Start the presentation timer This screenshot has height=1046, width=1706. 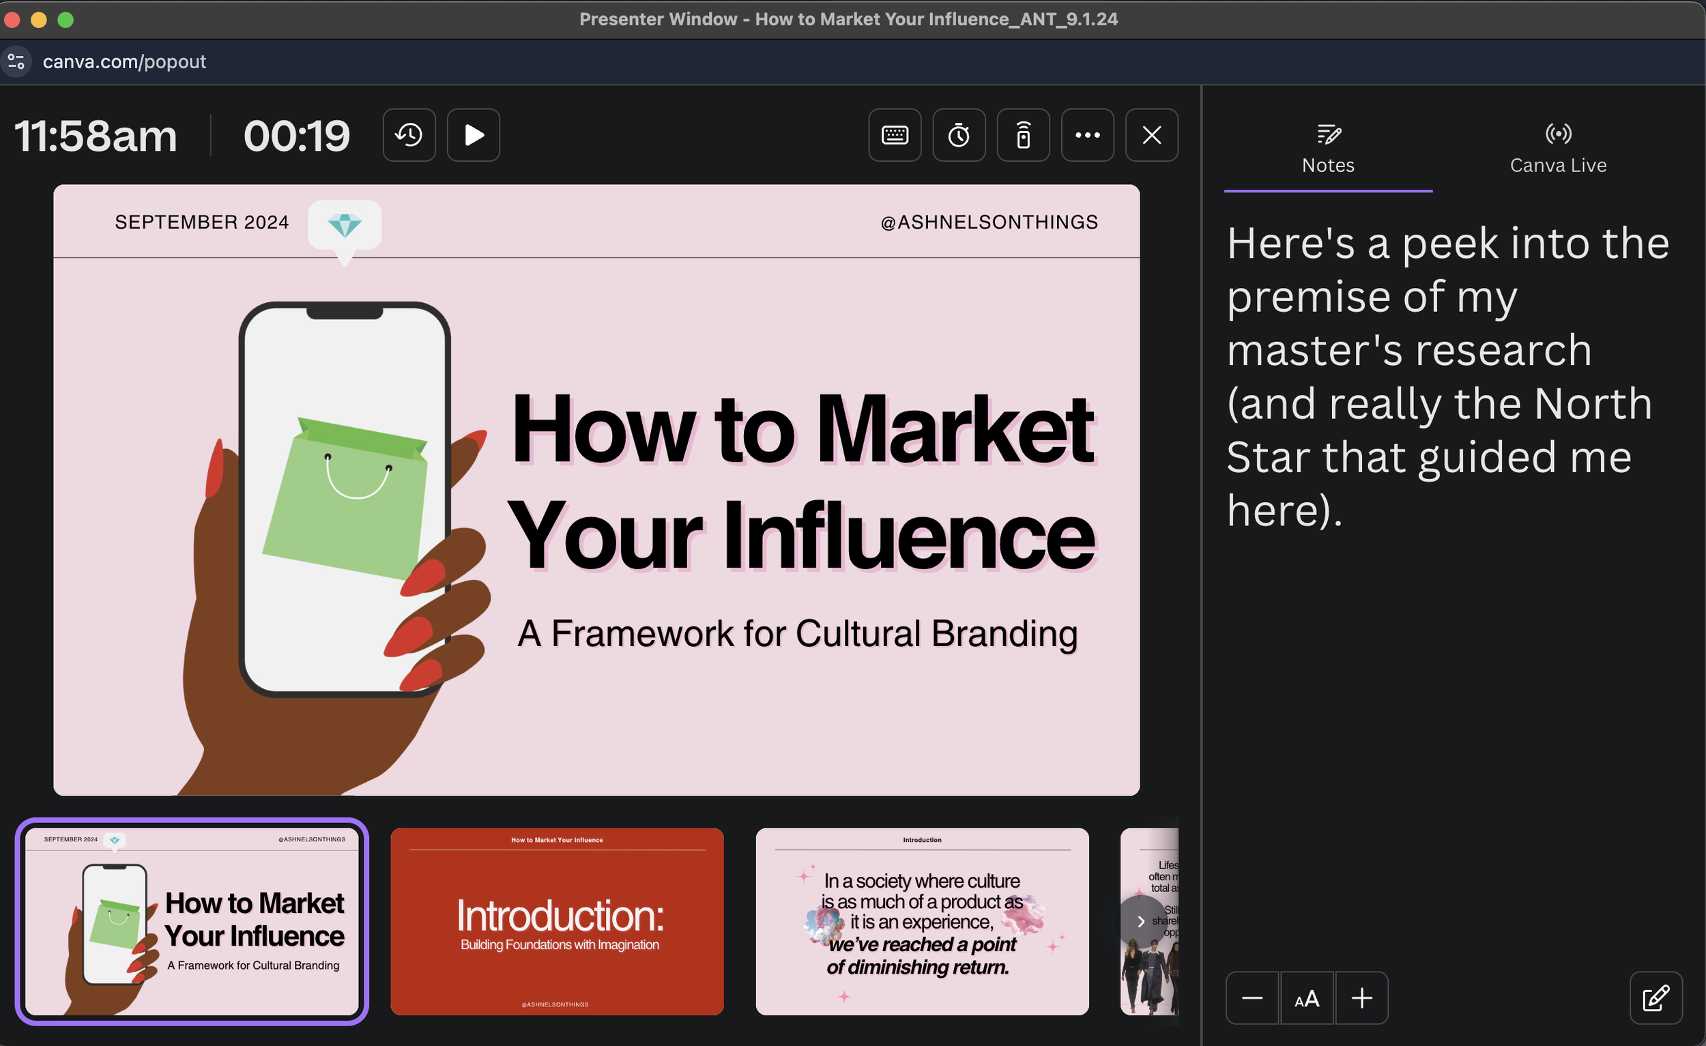474,135
